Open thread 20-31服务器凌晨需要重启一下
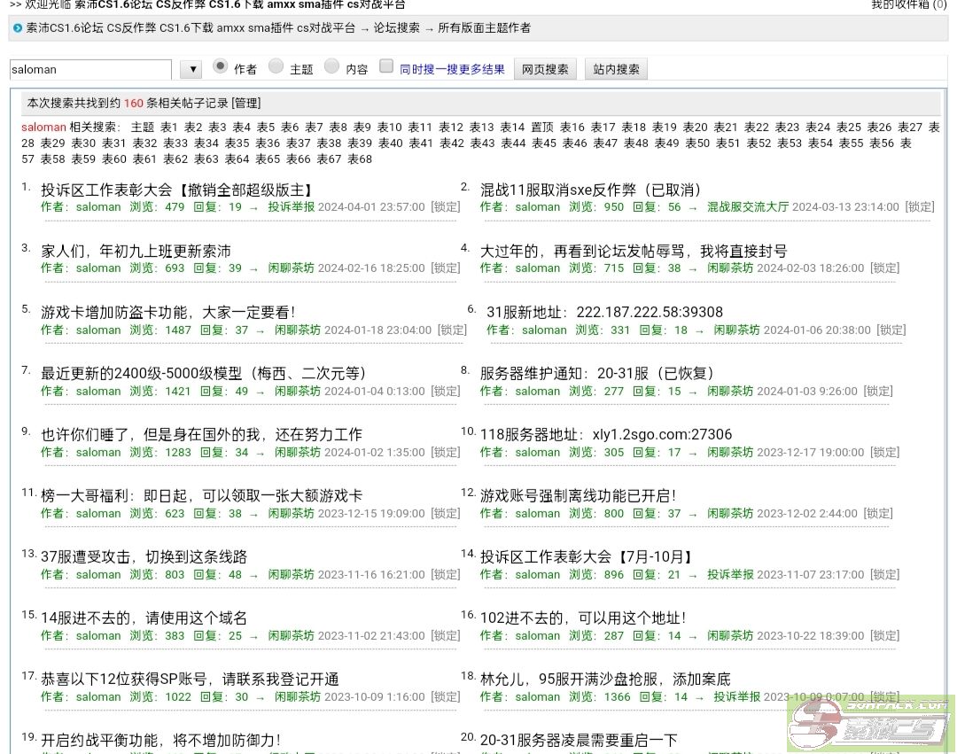 pyautogui.click(x=579, y=740)
